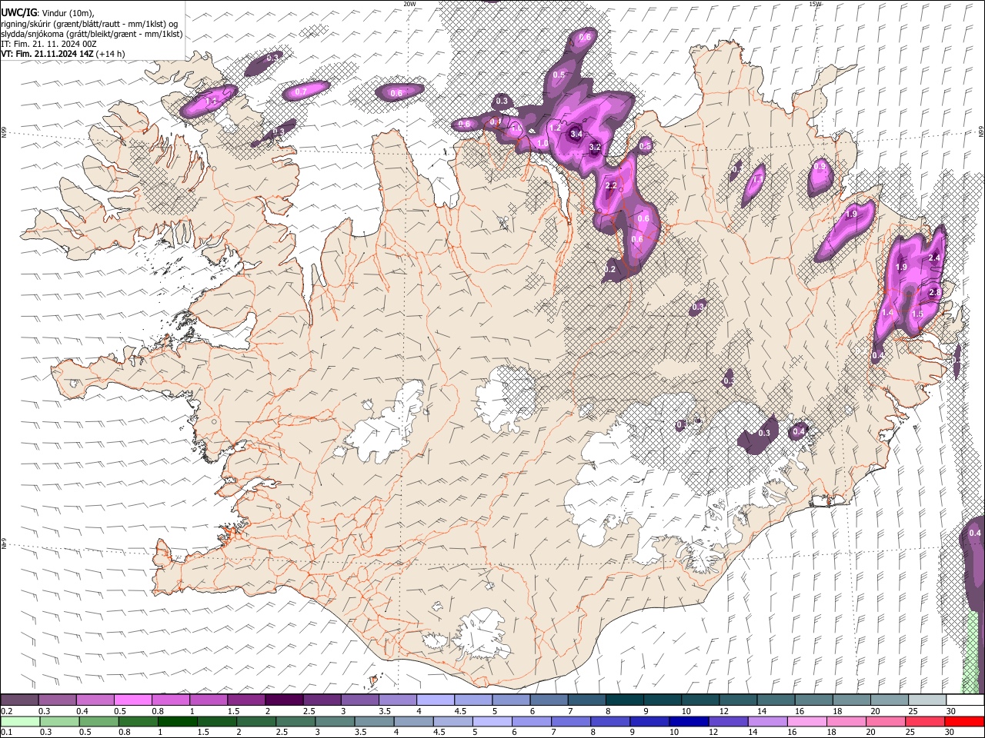Click the rigning/skúrir description line
The height and width of the screenshot is (738, 985).
[89, 24]
